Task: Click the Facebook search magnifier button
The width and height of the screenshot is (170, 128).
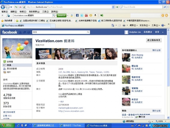Action: (88, 32)
